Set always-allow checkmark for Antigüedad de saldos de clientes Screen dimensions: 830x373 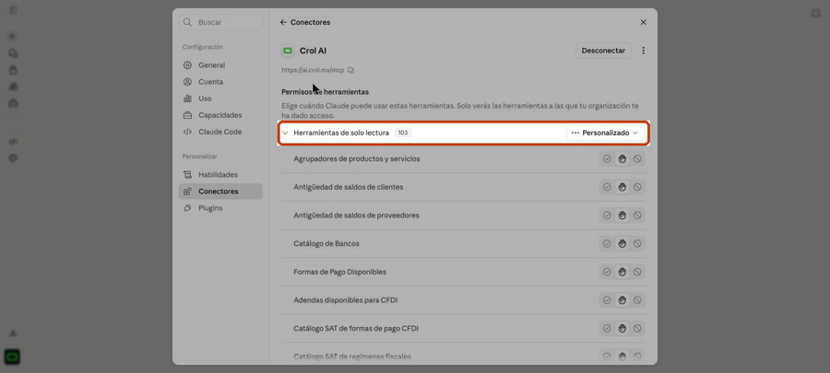607,187
